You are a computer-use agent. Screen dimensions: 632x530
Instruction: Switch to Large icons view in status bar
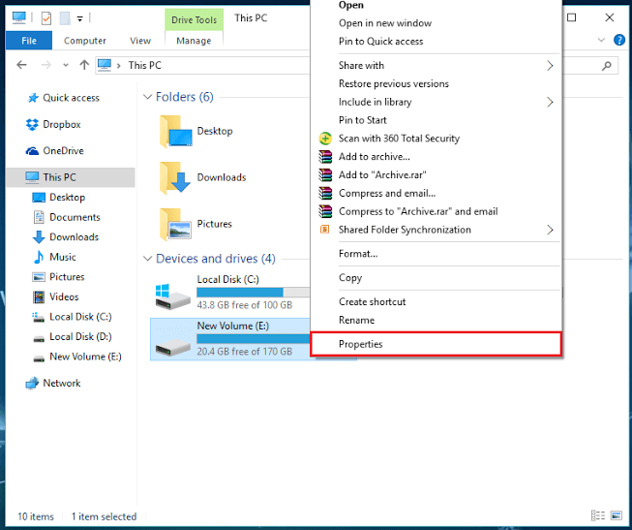coord(617,515)
